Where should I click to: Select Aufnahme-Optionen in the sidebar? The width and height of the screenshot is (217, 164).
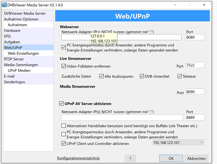[x=28, y=19]
